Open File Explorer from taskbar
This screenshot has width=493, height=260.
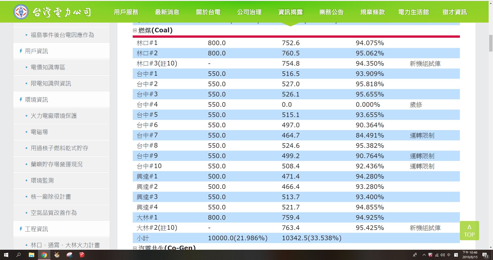(31, 255)
